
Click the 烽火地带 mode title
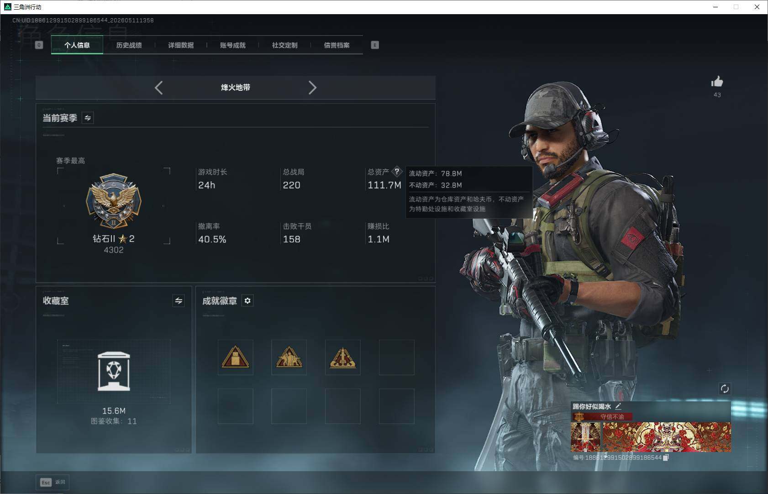[x=236, y=87]
